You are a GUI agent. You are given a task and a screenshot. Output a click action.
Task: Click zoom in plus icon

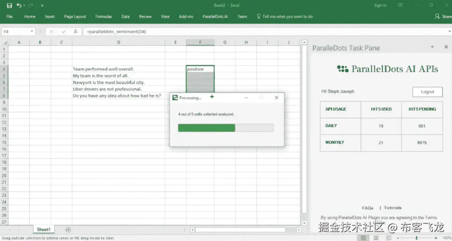tap(436, 238)
